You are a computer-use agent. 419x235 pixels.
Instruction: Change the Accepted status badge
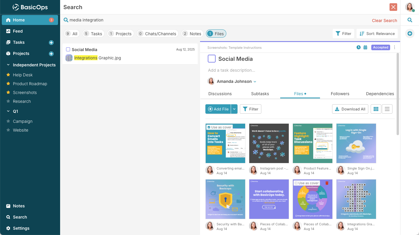click(381, 47)
